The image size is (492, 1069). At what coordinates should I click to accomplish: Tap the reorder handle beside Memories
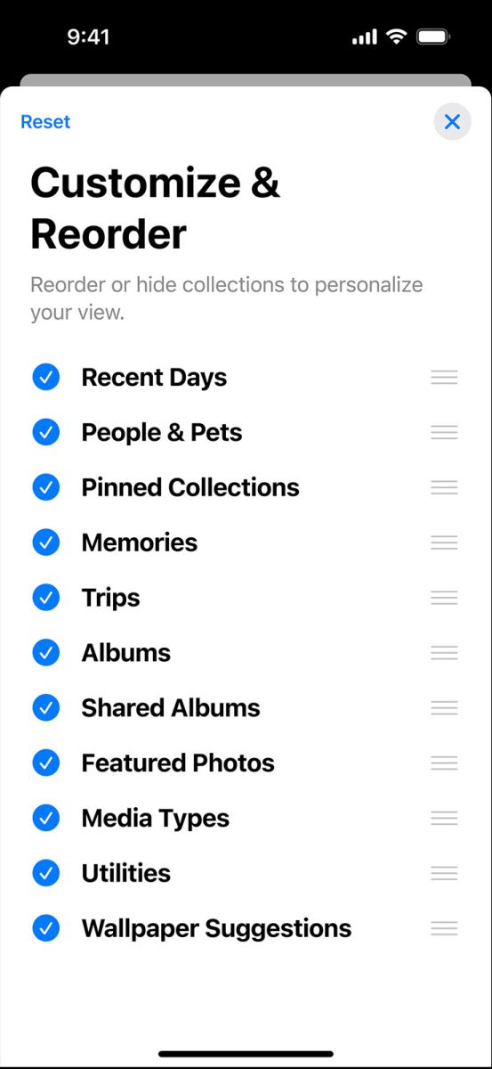point(444,543)
